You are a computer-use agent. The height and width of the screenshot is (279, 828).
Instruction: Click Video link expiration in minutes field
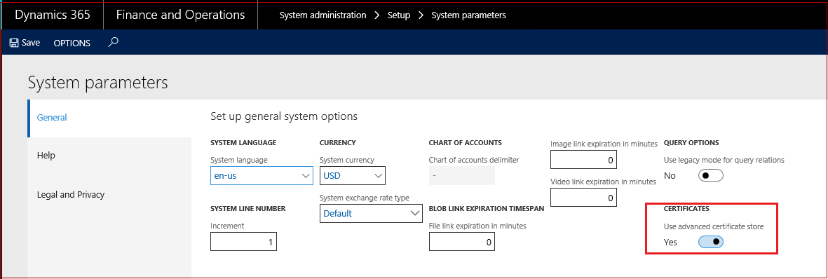click(x=583, y=198)
